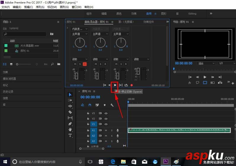Enable voice-over record on A3
Image resolution: width=236 pixels, height=166 pixels.
(x=117, y=141)
